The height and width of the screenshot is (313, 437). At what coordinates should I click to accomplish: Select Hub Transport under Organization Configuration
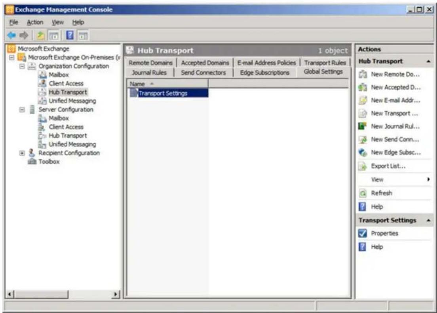tap(68, 92)
